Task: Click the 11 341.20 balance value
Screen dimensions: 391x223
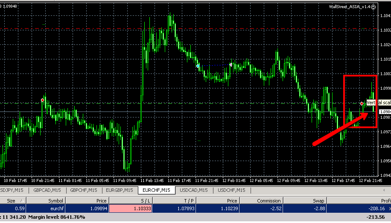Action: [x=14, y=217]
